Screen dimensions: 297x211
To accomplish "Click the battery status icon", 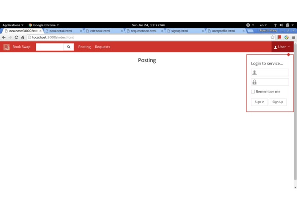I will pos(288,25).
